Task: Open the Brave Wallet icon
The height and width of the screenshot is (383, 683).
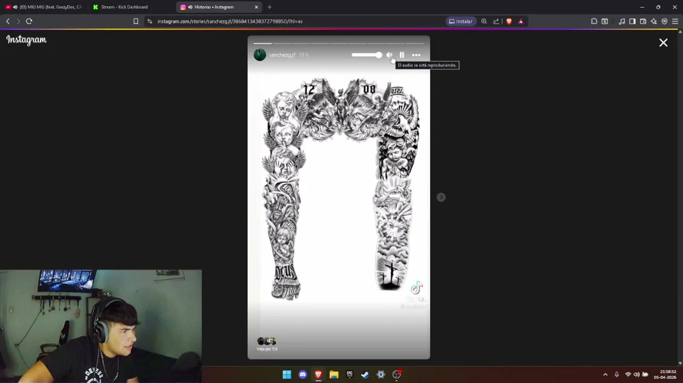Action: click(x=643, y=21)
